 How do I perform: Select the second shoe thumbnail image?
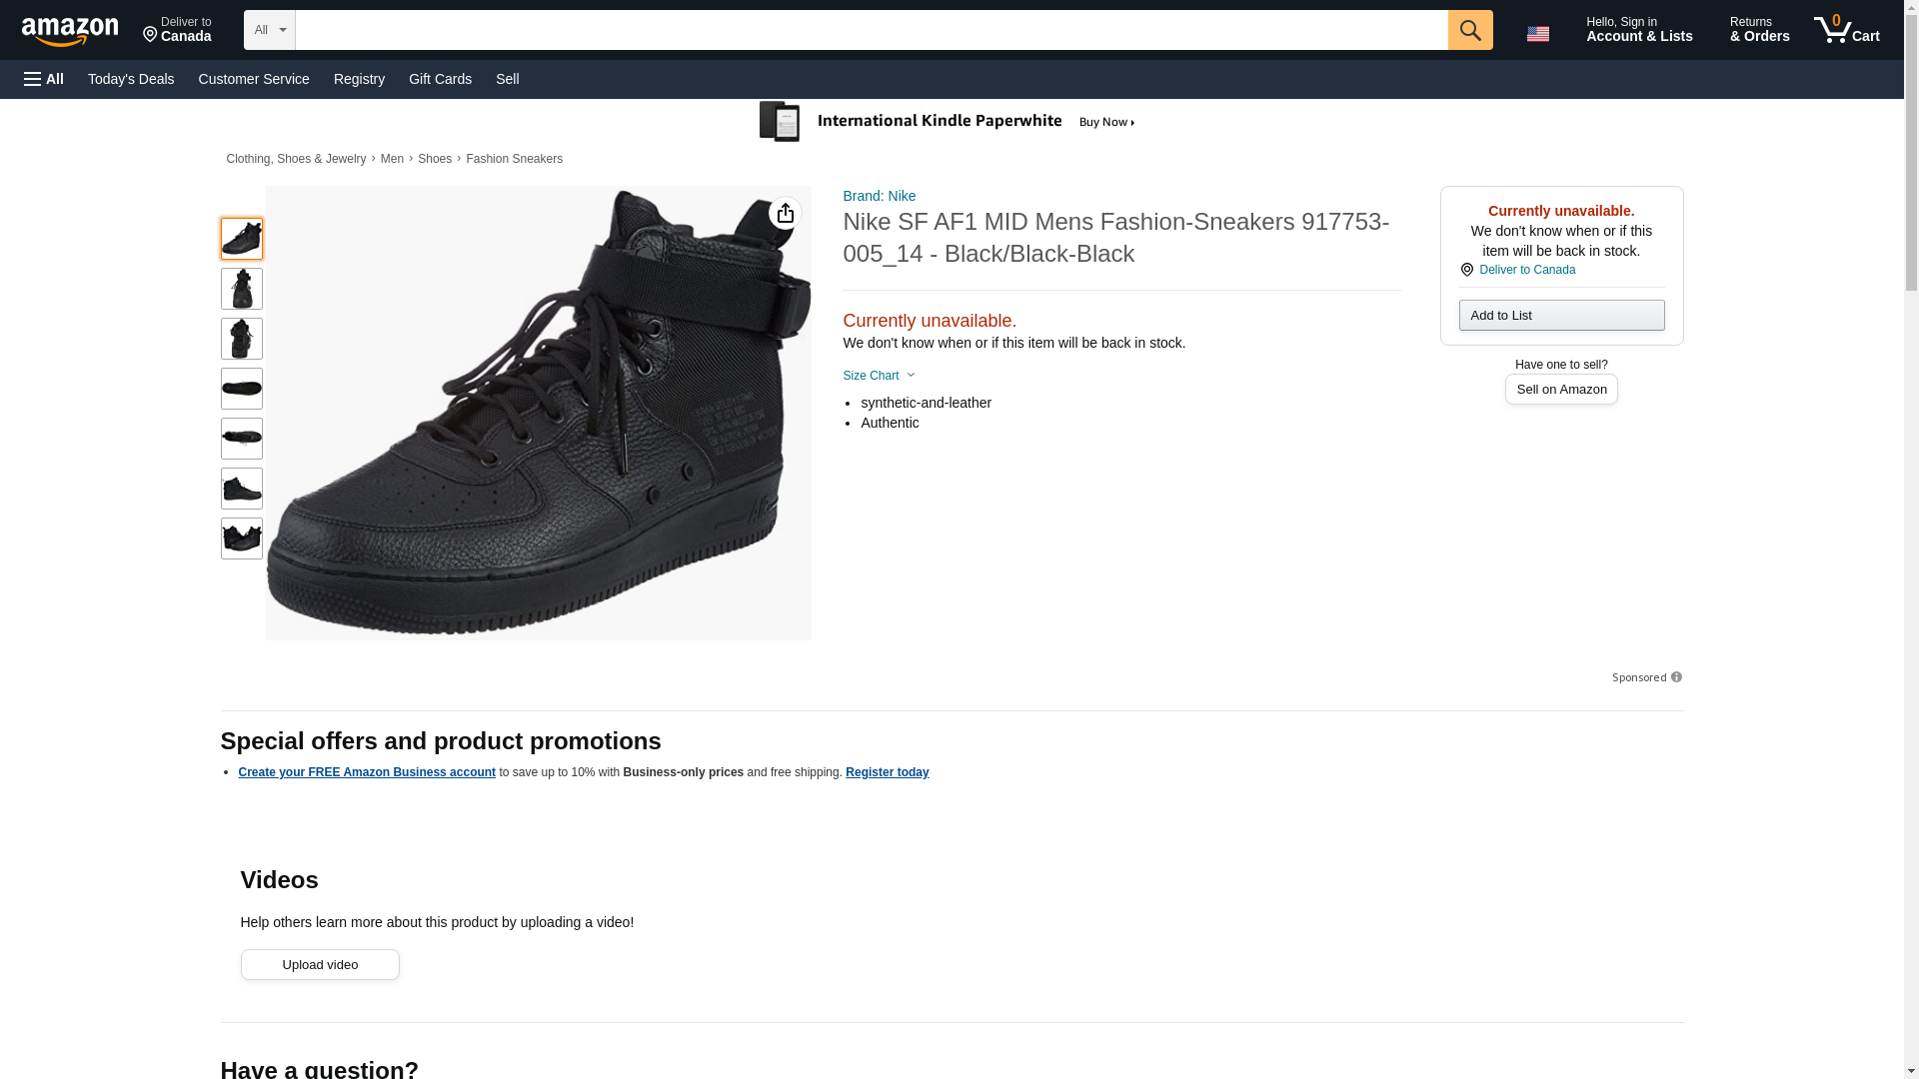(x=242, y=289)
